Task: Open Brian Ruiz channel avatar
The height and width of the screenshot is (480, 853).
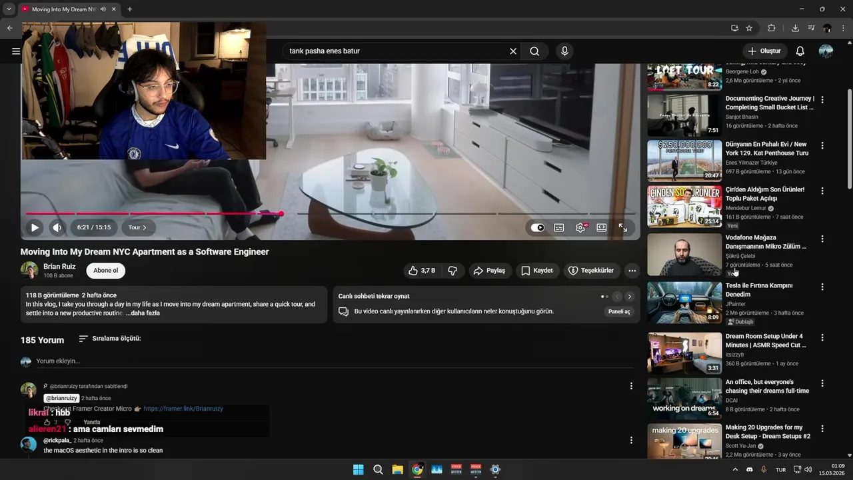Action: pos(29,270)
